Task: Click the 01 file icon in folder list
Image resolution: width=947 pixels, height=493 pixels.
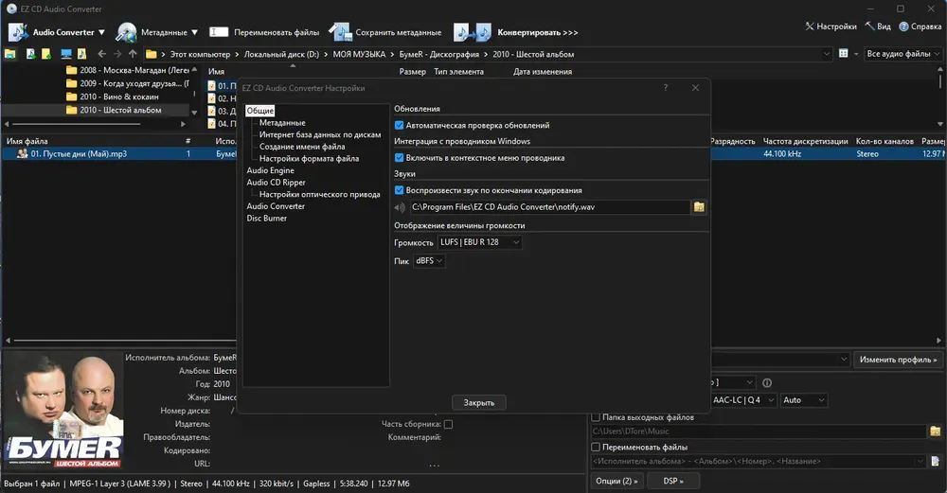Action: pyautogui.click(x=211, y=86)
